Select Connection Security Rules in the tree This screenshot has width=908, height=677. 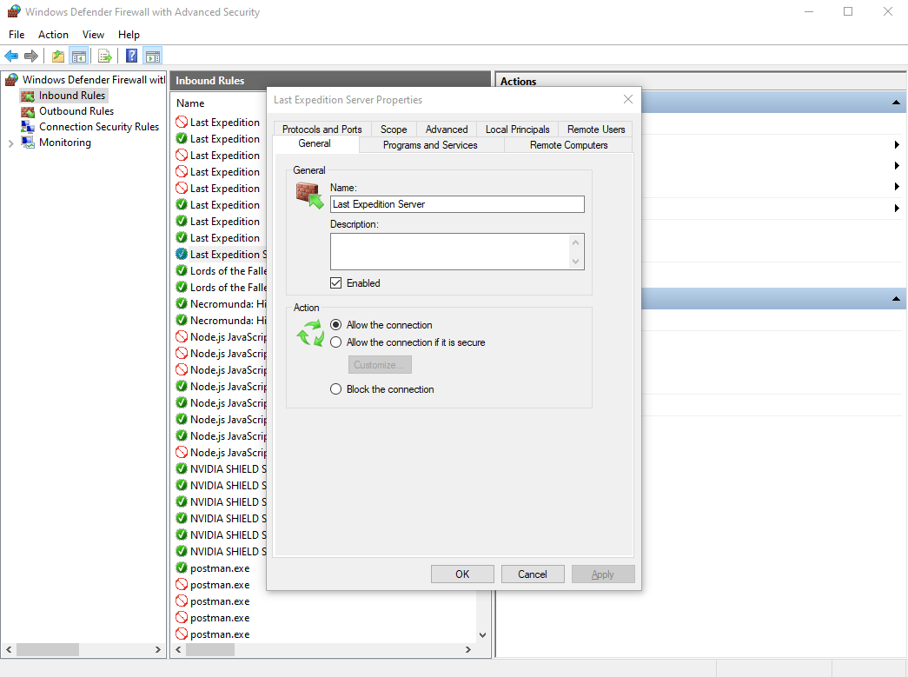[x=99, y=127]
